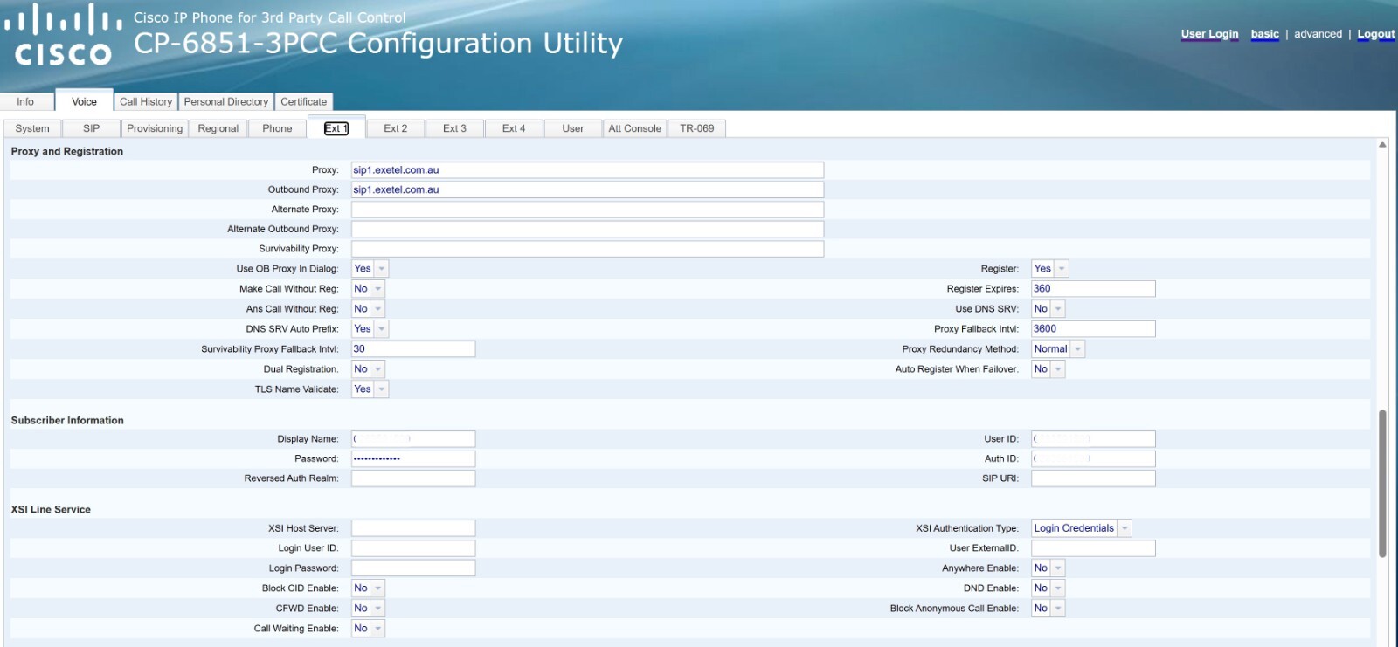Click the Survivability Proxy input field
The image size is (1398, 647).
pos(587,249)
